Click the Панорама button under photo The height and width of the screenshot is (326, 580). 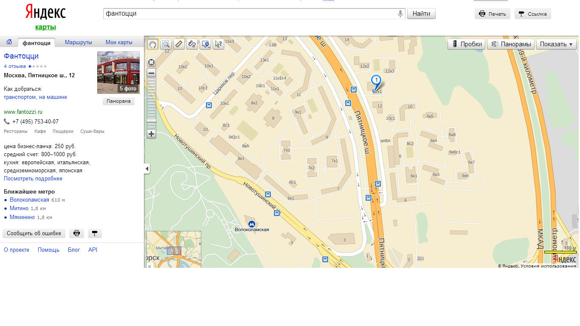click(x=118, y=101)
